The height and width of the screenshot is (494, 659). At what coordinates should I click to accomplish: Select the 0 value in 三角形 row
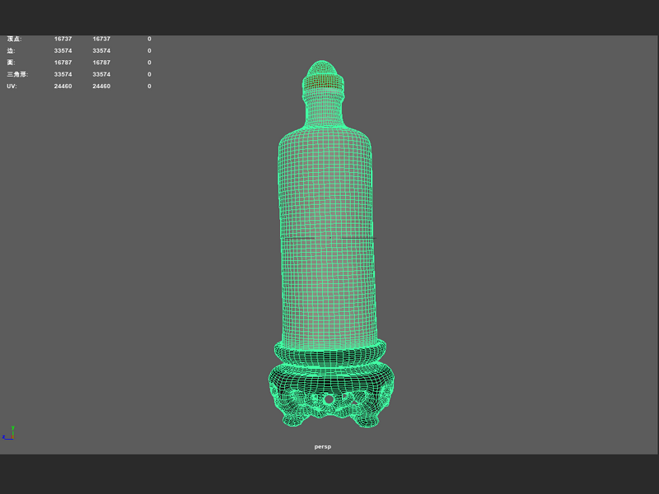click(149, 74)
